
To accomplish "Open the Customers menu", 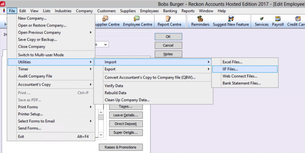I will tap(106, 11).
